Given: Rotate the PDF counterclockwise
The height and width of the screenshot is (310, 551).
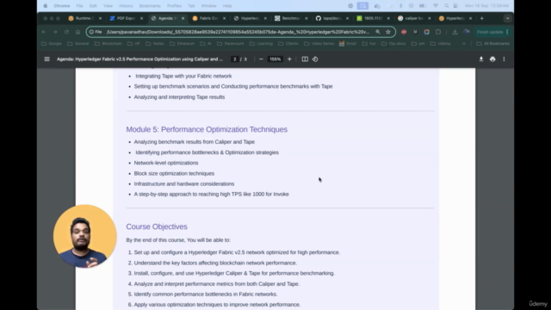Looking at the screenshot, I should point(315,59).
